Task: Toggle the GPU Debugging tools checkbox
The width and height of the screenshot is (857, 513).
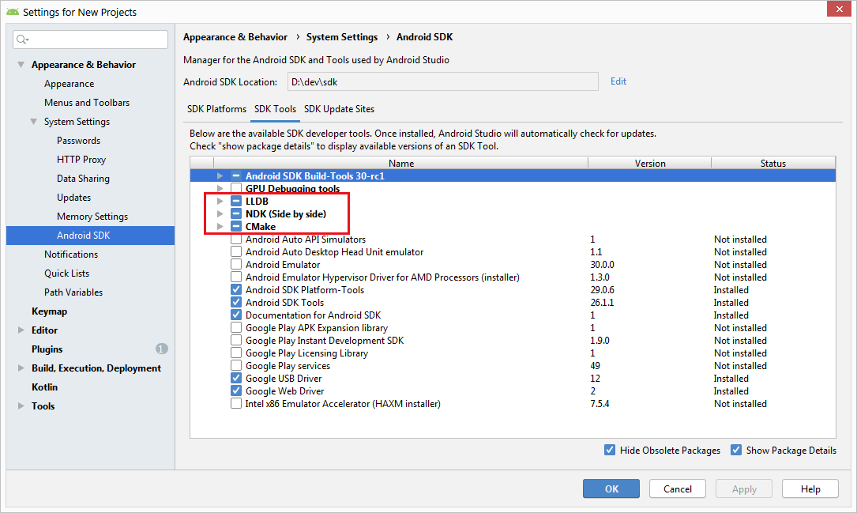Action: tap(236, 188)
